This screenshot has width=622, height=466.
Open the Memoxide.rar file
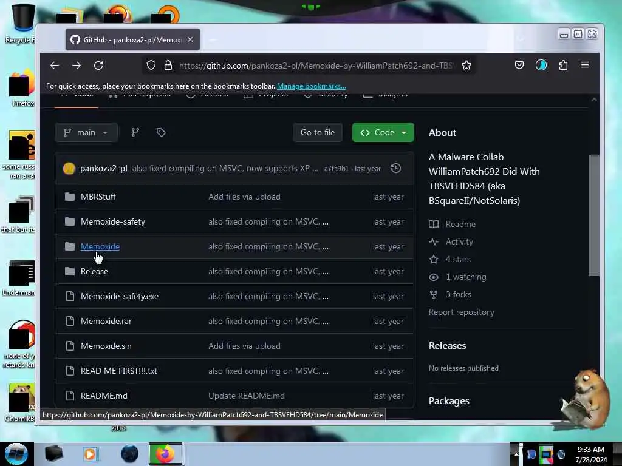(106, 321)
